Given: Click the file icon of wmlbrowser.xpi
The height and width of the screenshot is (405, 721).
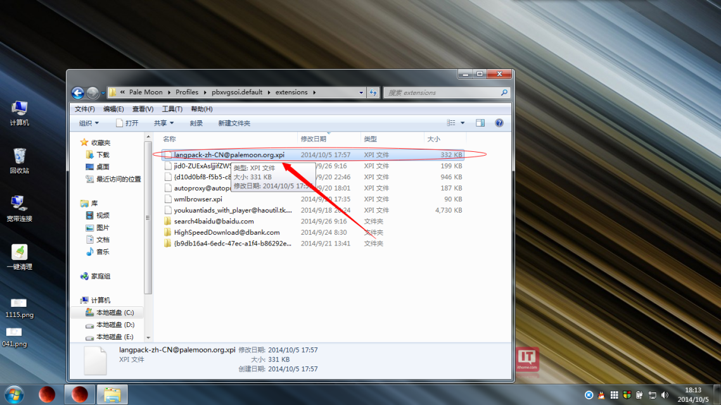Looking at the screenshot, I should click(168, 199).
